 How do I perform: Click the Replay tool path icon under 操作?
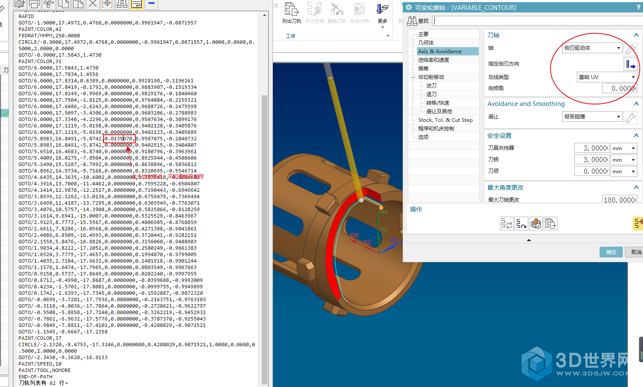click(x=521, y=224)
